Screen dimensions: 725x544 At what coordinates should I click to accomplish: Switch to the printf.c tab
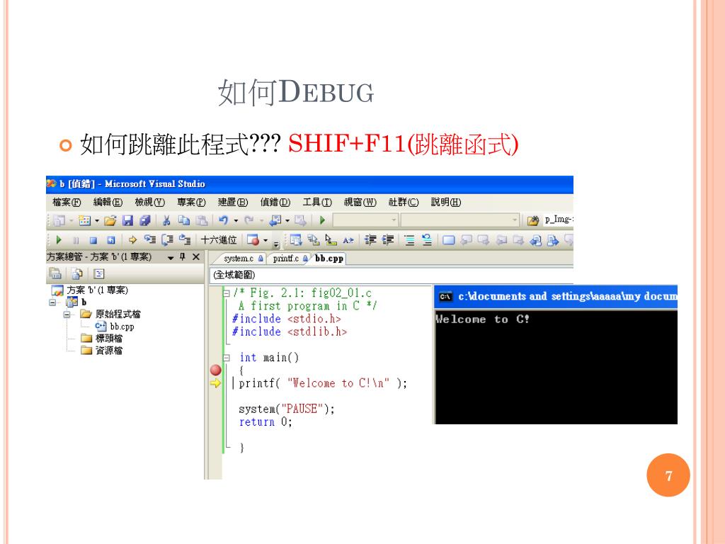(x=290, y=259)
